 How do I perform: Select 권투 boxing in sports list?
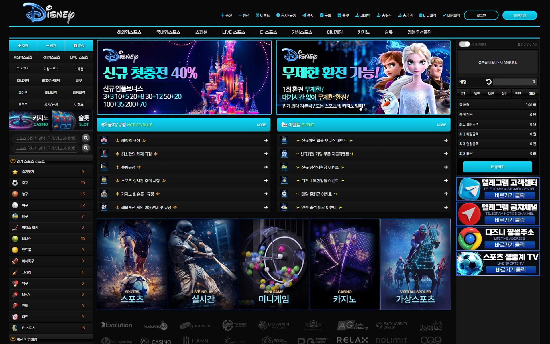(x=51, y=305)
